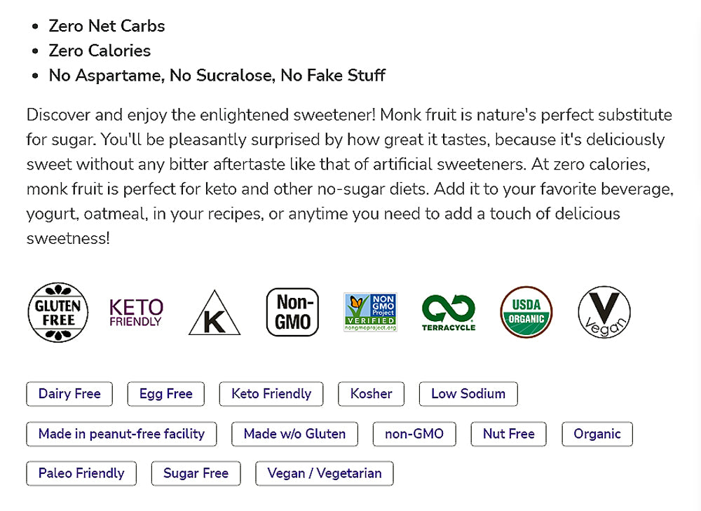701x511 pixels.
Task: Click the Keto Friendly logo icon
Action: 136,312
